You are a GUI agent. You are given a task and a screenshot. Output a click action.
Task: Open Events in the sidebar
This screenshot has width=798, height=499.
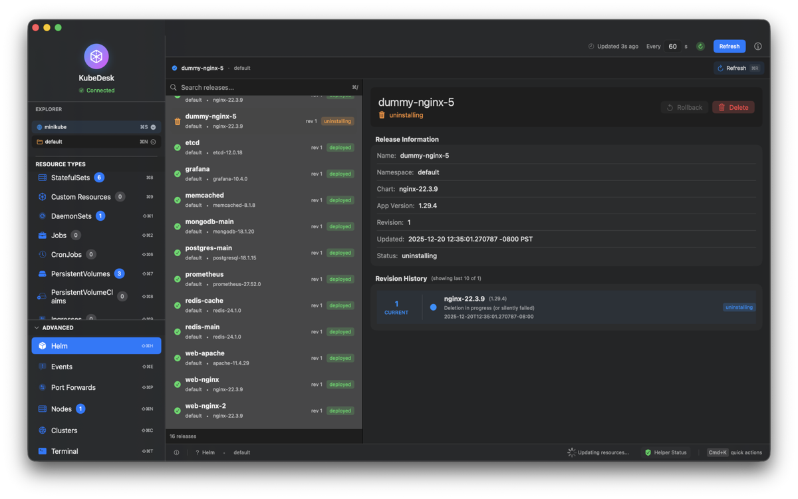pos(62,367)
